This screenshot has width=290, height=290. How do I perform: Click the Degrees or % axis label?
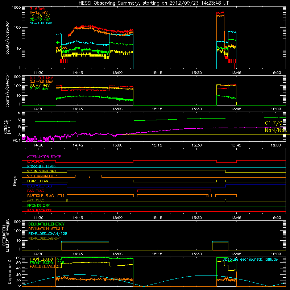click(9, 272)
